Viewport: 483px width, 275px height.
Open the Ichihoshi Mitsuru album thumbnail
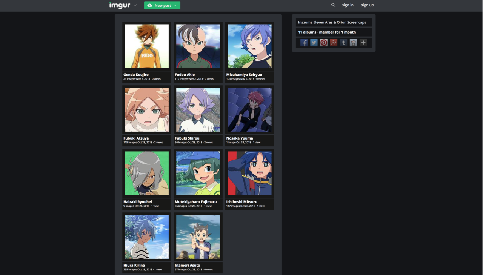249,174
